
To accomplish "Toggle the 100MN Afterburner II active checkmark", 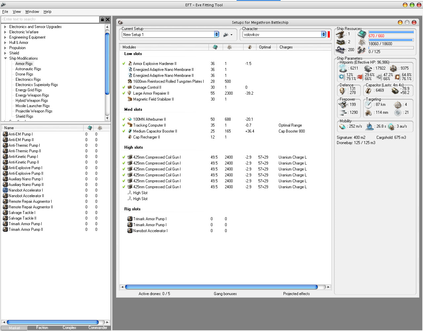I will click(124, 119).
